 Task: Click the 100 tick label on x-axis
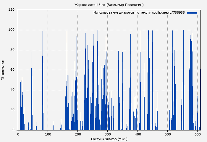(x=48, y=134)
